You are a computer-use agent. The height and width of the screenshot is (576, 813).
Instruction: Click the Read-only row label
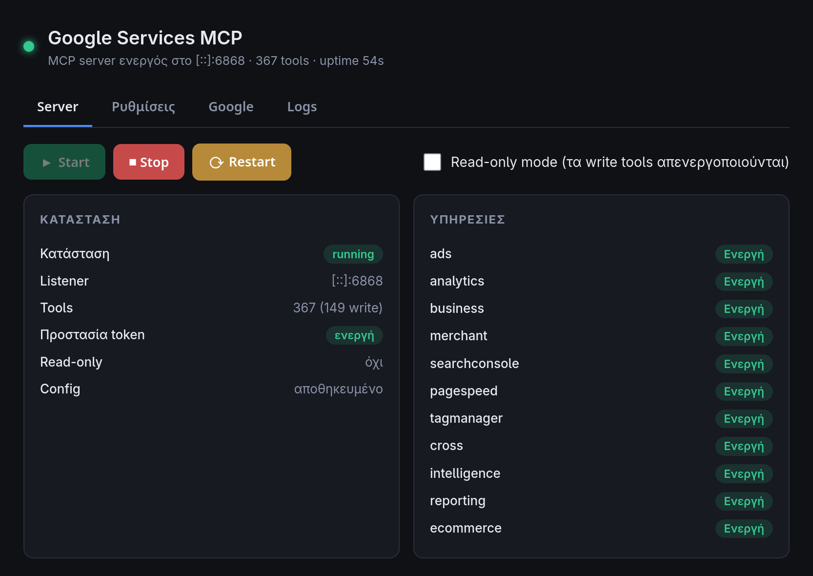point(71,362)
